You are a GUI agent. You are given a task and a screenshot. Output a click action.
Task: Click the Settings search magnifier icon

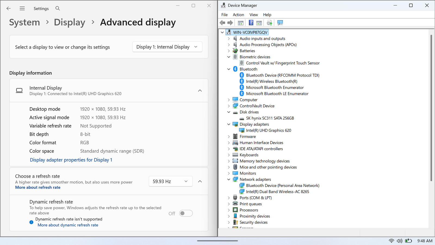pyautogui.click(x=58, y=8)
